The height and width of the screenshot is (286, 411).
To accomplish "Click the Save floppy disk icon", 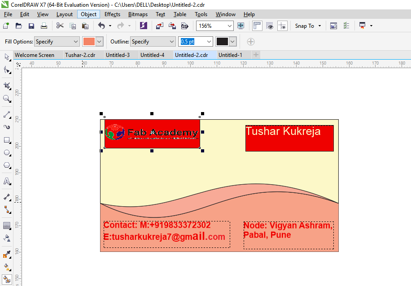I will 31,26.
